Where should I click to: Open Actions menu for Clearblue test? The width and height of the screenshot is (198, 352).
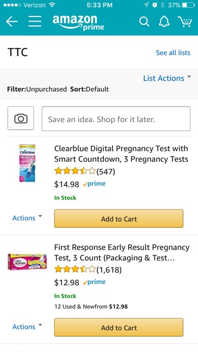[27, 218]
